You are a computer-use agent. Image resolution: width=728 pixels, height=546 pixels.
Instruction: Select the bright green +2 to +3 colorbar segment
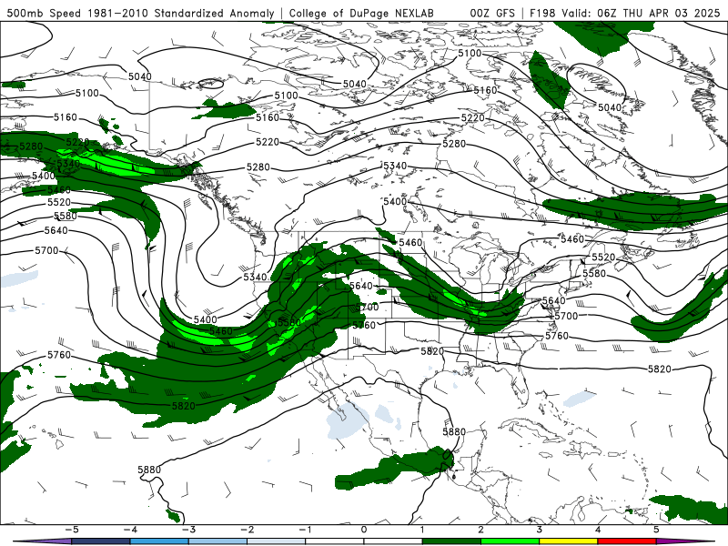511,541
